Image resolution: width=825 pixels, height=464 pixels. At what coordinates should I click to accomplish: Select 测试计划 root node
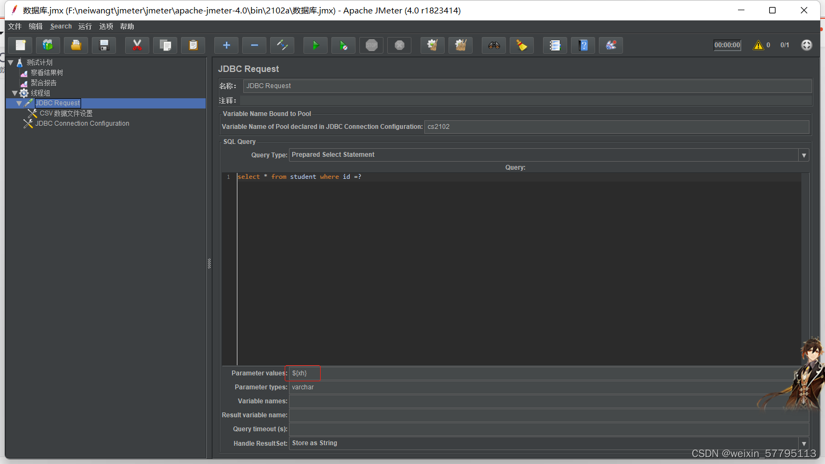(x=40, y=62)
